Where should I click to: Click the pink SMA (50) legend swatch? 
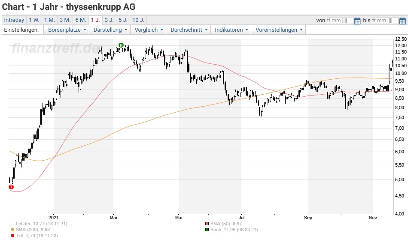pos(207,224)
